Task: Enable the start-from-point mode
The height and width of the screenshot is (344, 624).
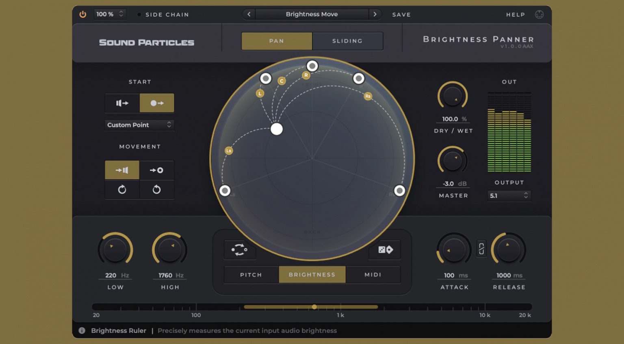Action: click(x=157, y=103)
